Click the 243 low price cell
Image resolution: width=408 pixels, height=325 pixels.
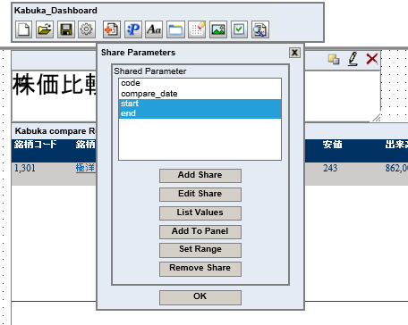(330, 168)
